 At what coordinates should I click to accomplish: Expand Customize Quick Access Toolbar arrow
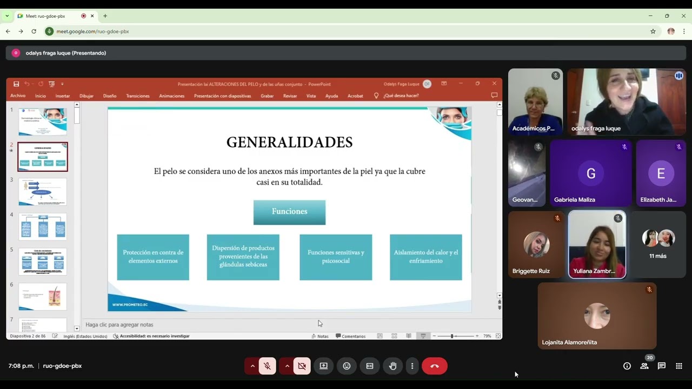(62, 84)
